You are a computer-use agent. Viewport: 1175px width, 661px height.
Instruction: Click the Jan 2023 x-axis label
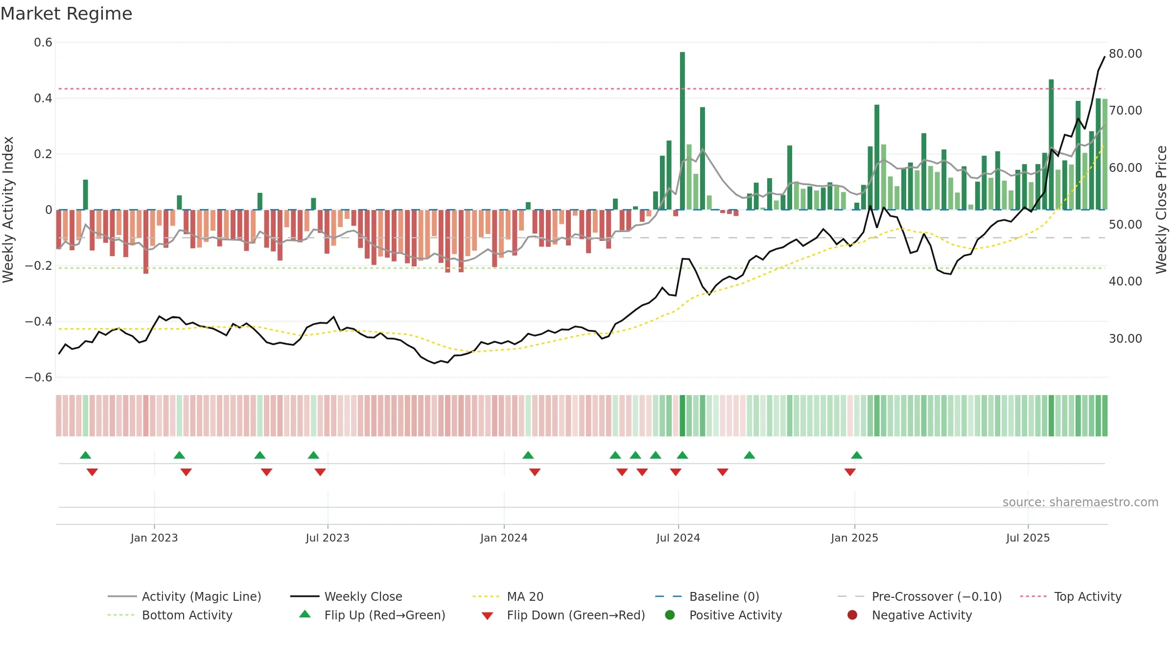tap(154, 538)
